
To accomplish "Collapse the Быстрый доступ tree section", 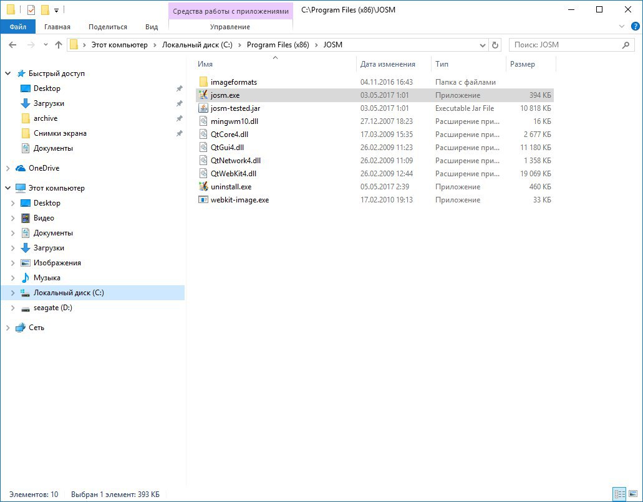I will pos(7,73).
